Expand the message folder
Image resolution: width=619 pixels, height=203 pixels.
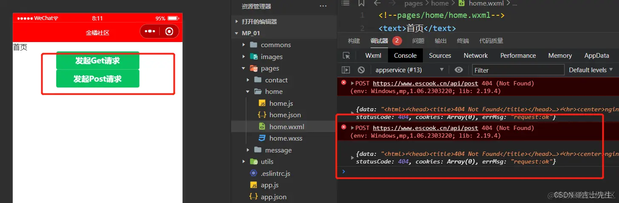coord(248,150)
